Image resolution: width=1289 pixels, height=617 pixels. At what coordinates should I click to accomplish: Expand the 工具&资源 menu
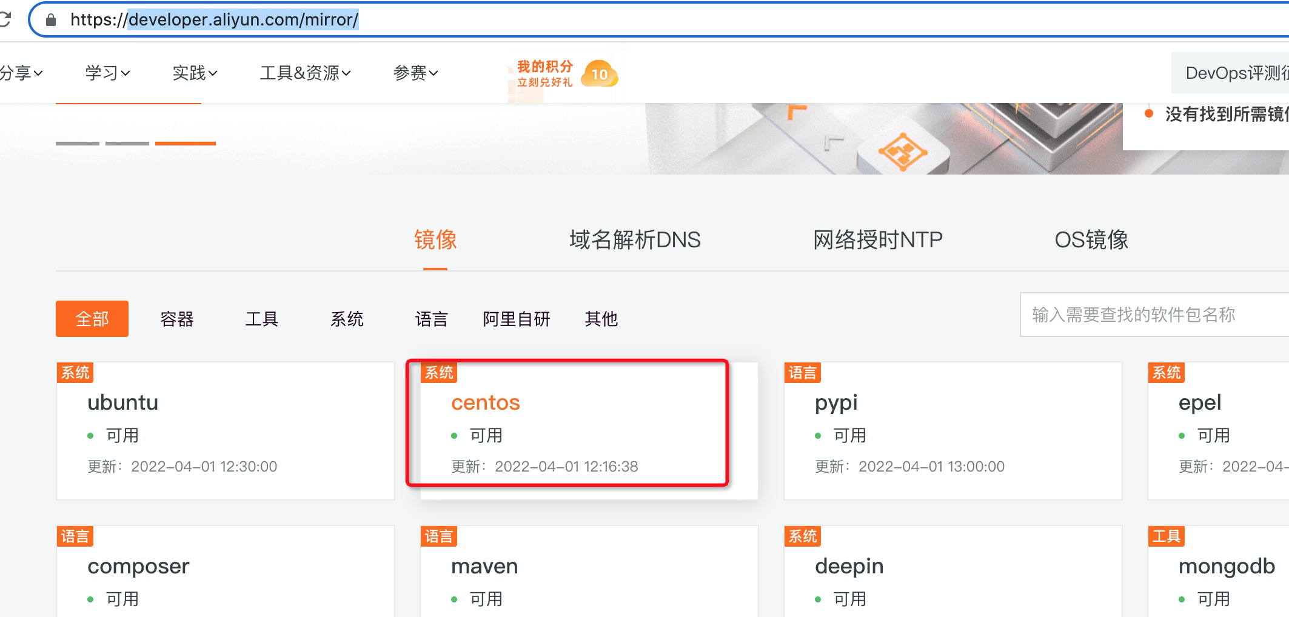point(305,73)
